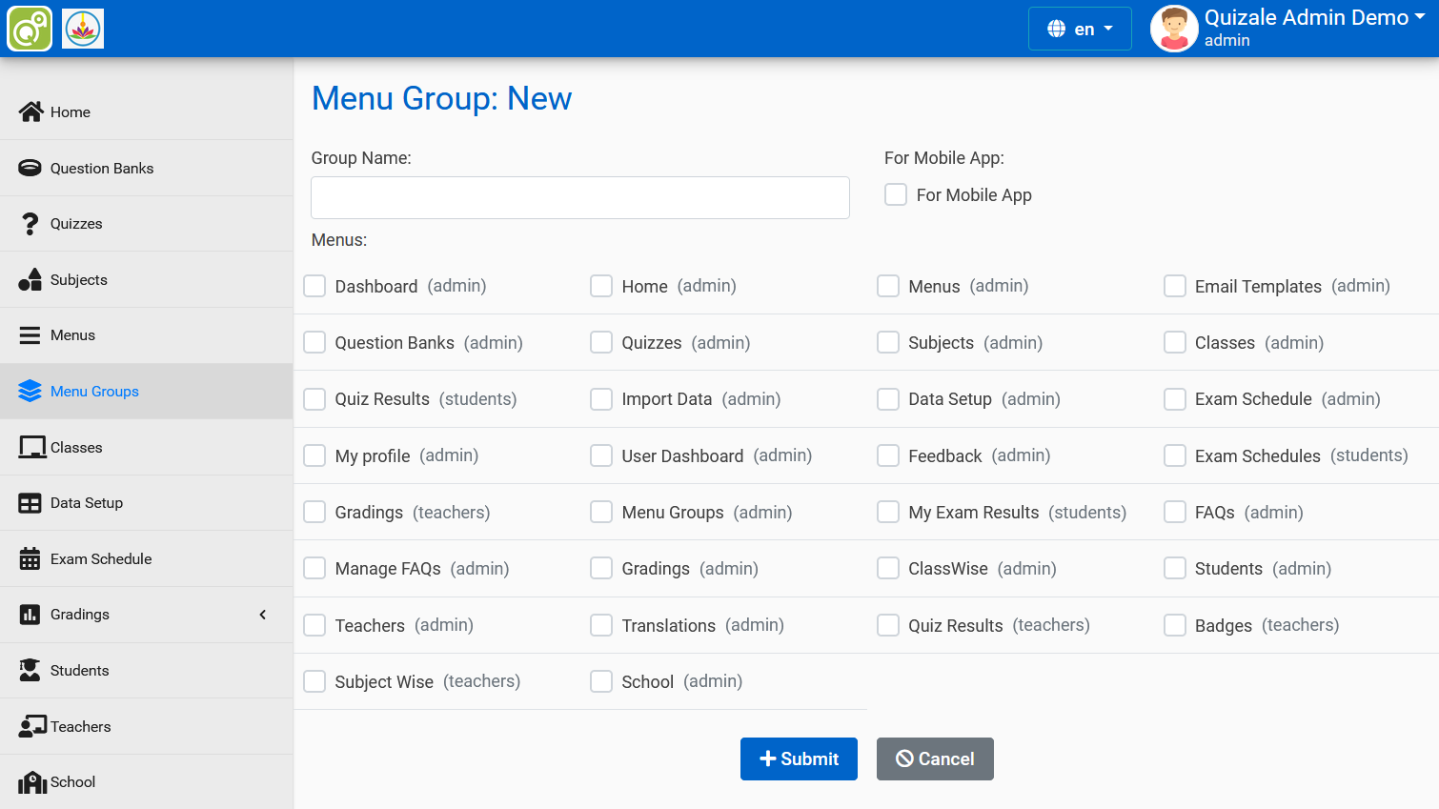
Task: Click inside the Group Name field
Action: tap(579, 197)
